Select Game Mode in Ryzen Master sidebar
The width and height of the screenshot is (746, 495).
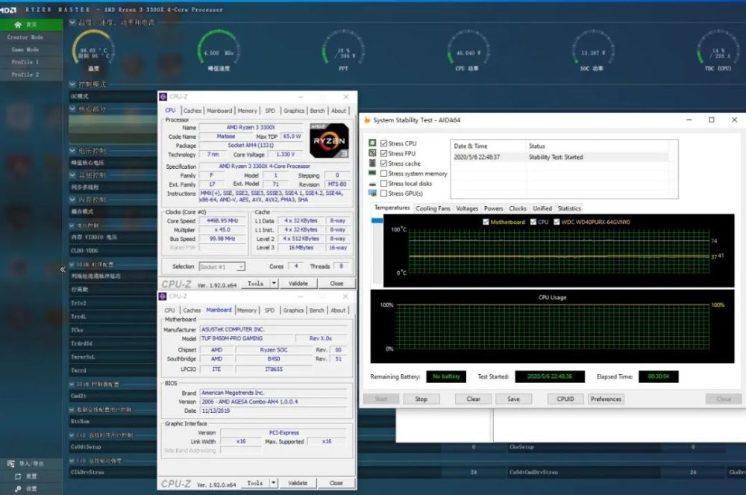[x=25, y=49]
